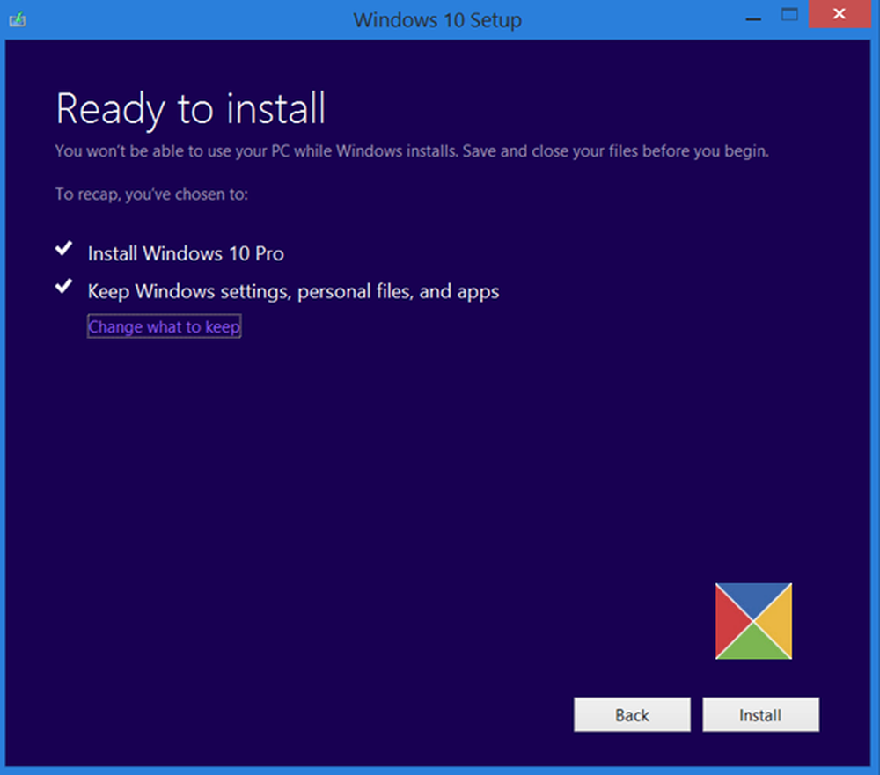Click the setup icon in the title bar
This screenshot has width=880, height=775.
click(x=17, y=18)
